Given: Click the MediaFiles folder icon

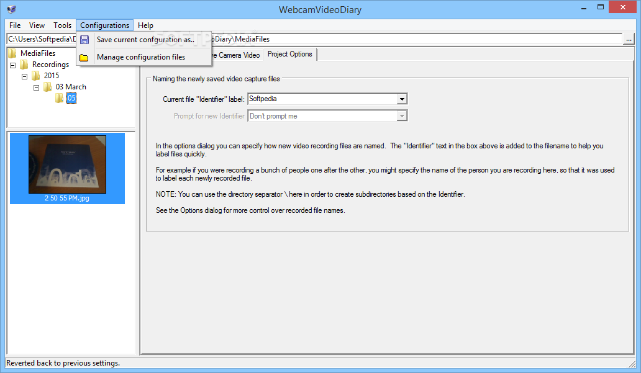Looking at the screenshot, I should point(12,53).
